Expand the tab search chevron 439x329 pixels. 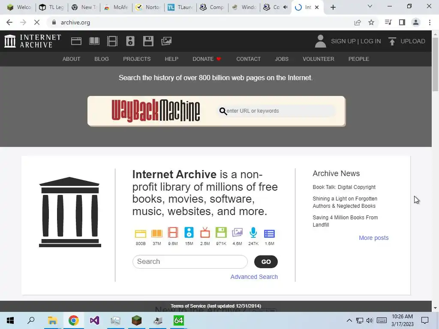point(370,6)
